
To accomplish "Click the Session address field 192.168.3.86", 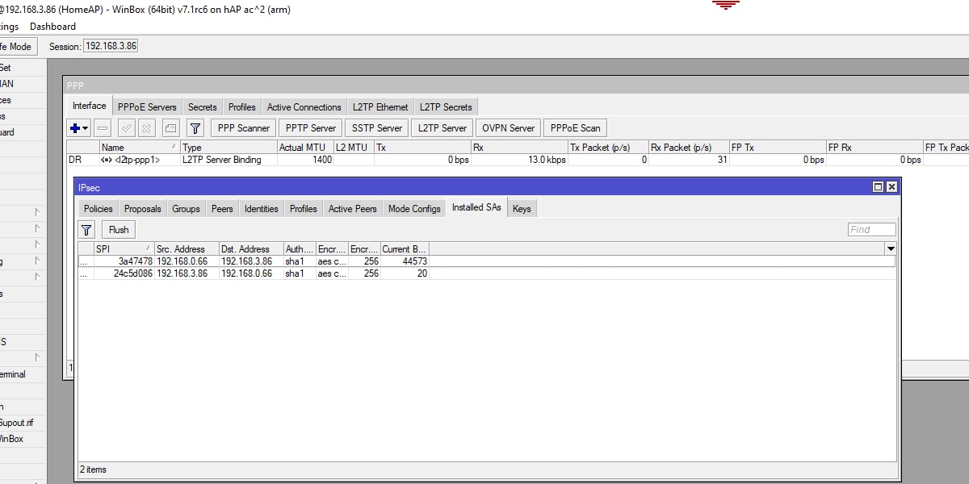I will point(111,46).
